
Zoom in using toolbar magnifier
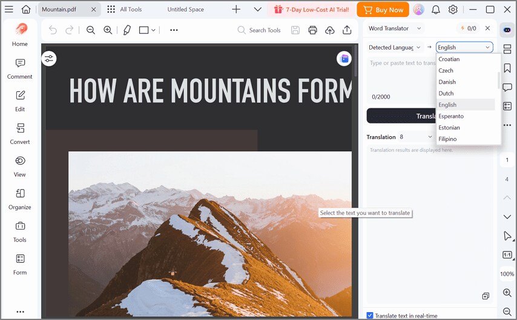[108, 30]
